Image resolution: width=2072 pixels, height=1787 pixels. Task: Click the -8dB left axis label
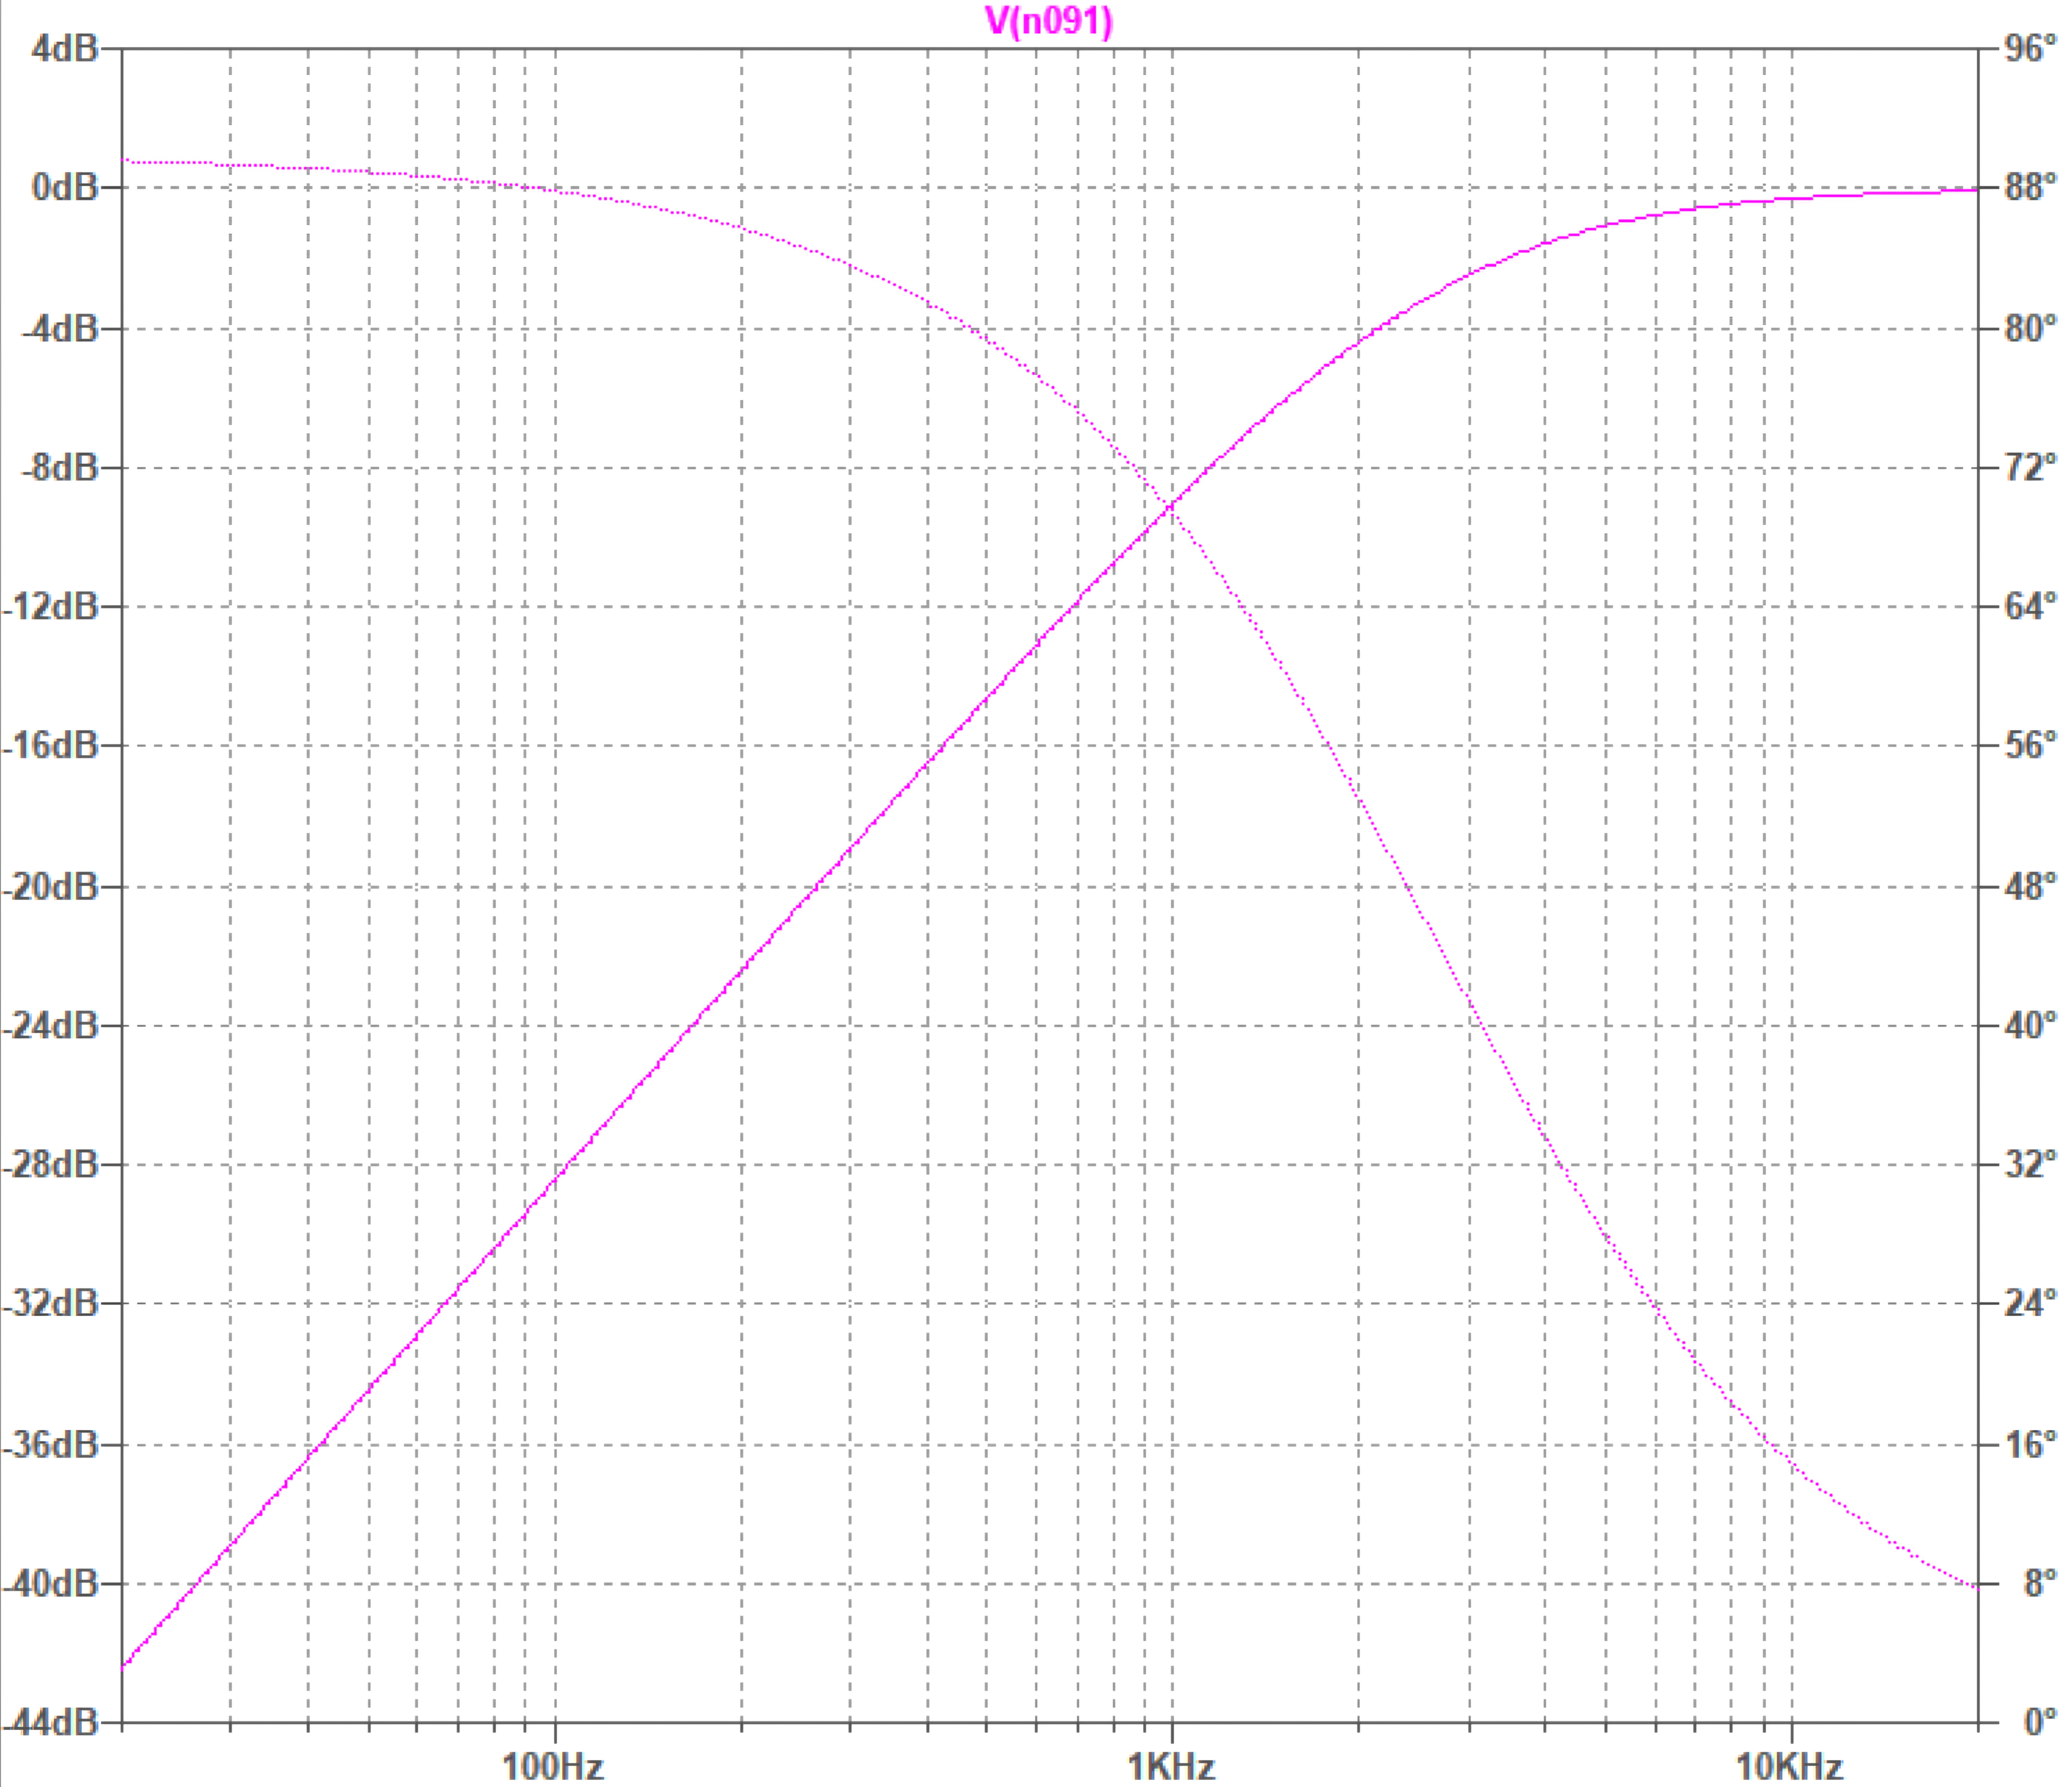tap(59, 467)
